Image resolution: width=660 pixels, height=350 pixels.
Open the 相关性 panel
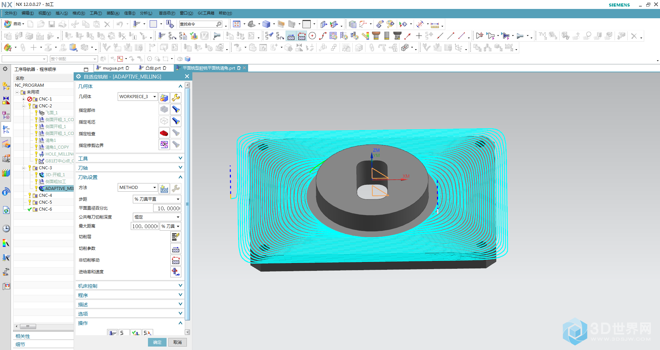coord(23,336)
